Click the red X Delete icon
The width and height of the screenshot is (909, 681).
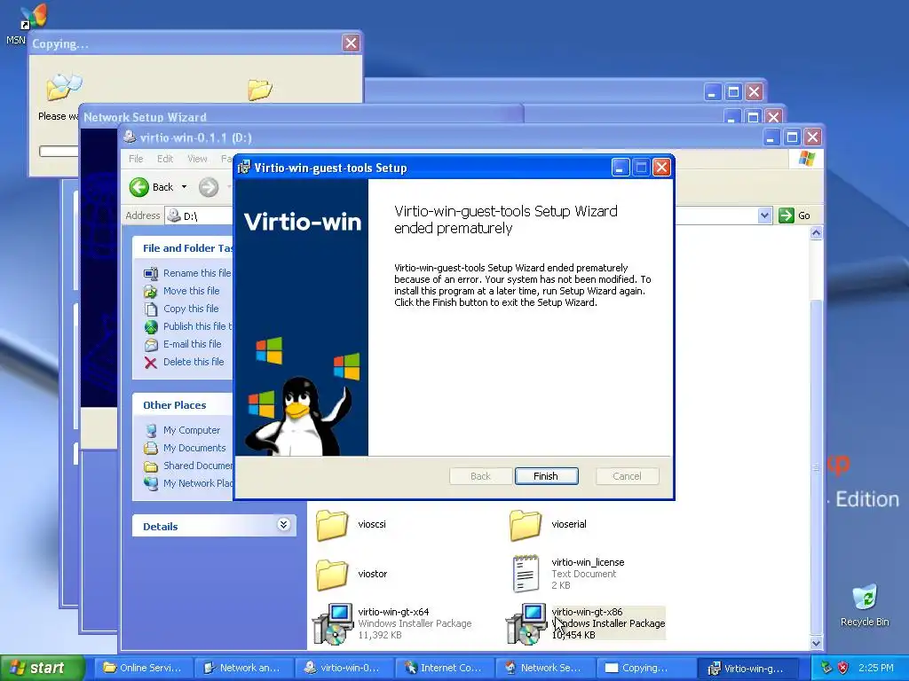(x=151, y=363)
